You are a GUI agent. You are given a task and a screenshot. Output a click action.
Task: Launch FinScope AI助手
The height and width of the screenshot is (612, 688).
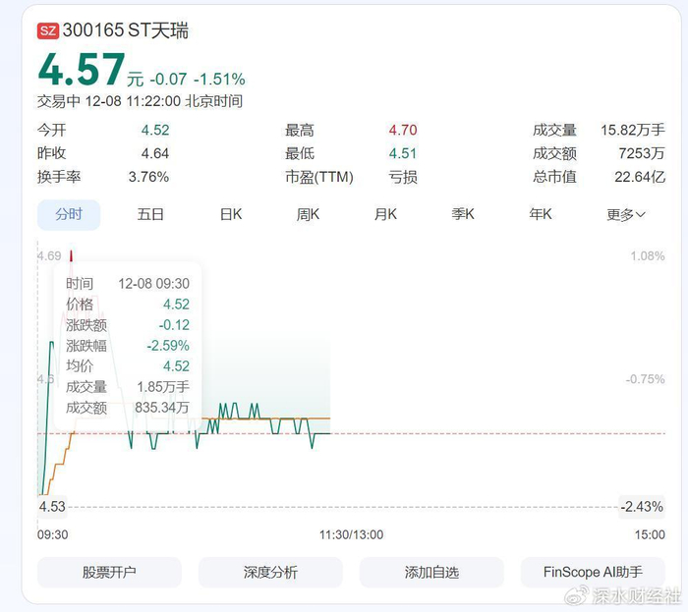coord(593,572)
